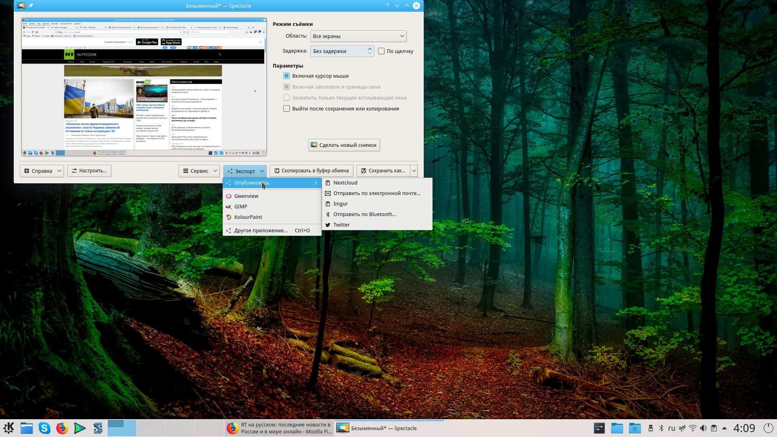Open the "Сервис" dropdown button

point(199,171)
